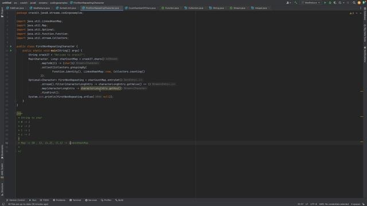
Task: Click the untitled project breadcrumb
Action: pos(6,3)
